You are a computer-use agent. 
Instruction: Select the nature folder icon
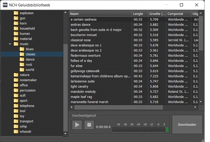click(x=16, y=75)
